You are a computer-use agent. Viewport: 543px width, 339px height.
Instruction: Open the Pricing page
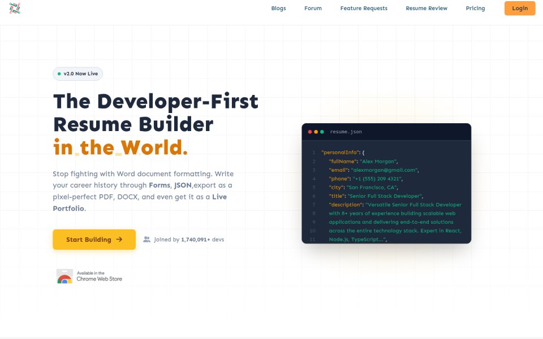475,8
